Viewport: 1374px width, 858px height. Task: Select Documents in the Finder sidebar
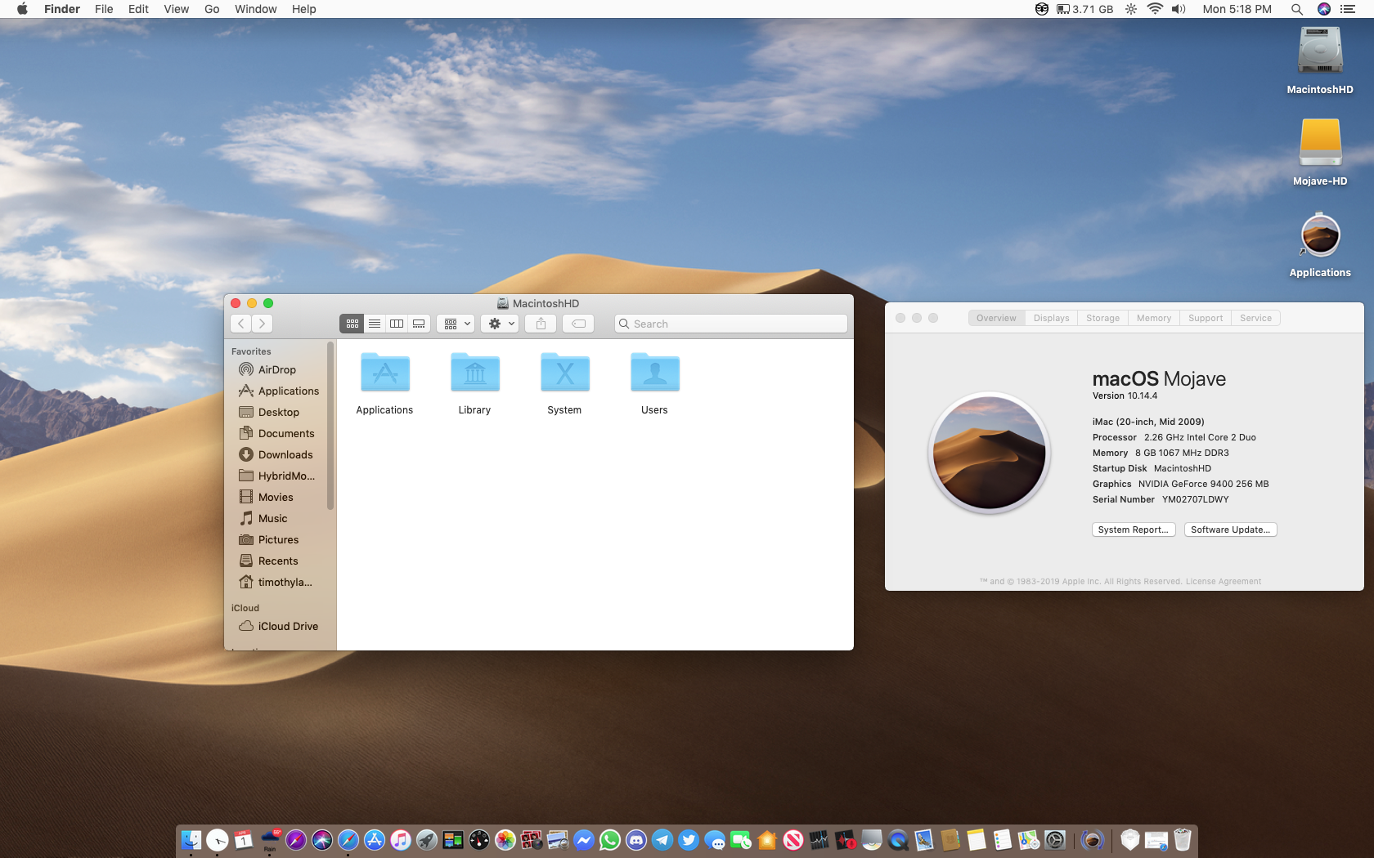[277, 433]
